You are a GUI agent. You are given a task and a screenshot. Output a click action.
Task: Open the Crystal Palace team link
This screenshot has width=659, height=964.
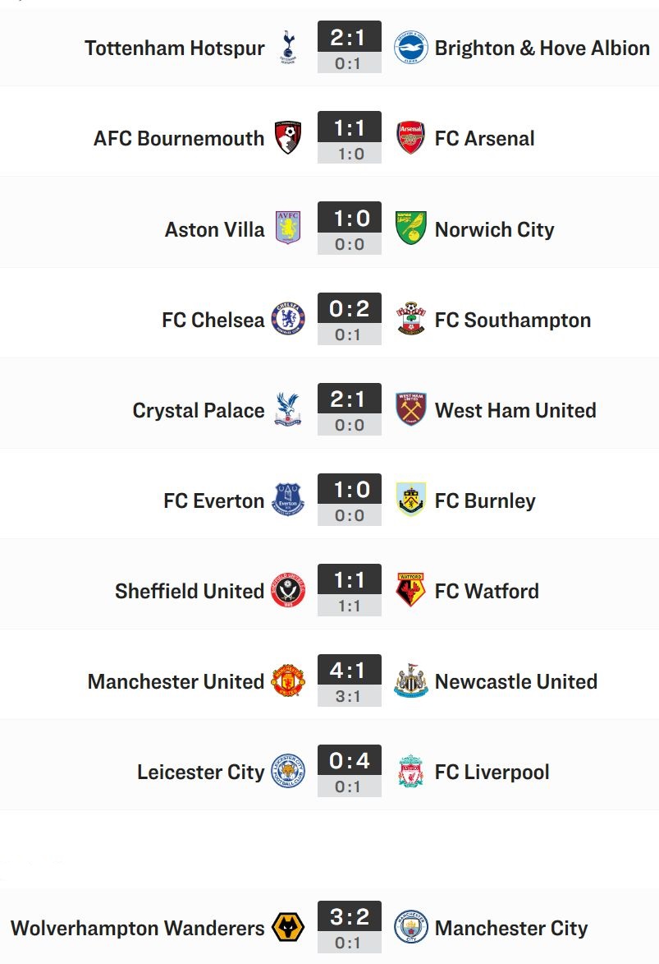pyautogui.click(x=199, y=410)
